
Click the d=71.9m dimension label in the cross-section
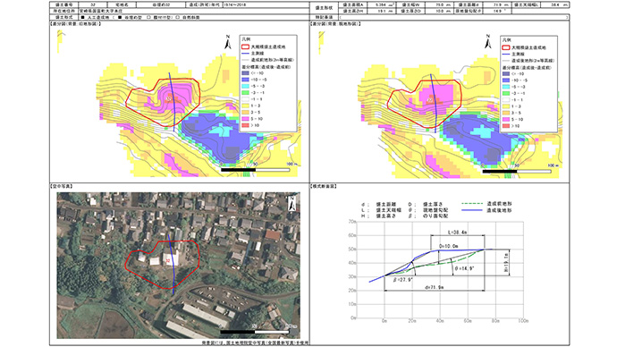[434, 288]
